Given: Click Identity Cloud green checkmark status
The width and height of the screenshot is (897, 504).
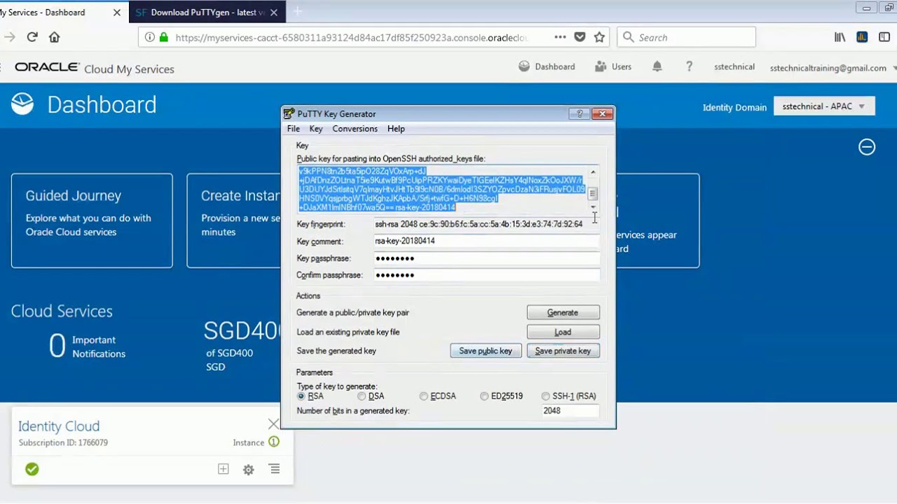Looking at the screenshot, I should (x=32, y=469).
